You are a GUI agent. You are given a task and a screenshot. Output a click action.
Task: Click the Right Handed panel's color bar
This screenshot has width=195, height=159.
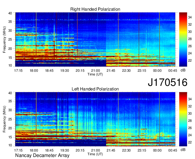pyautogui.click(x=183, y=39)
